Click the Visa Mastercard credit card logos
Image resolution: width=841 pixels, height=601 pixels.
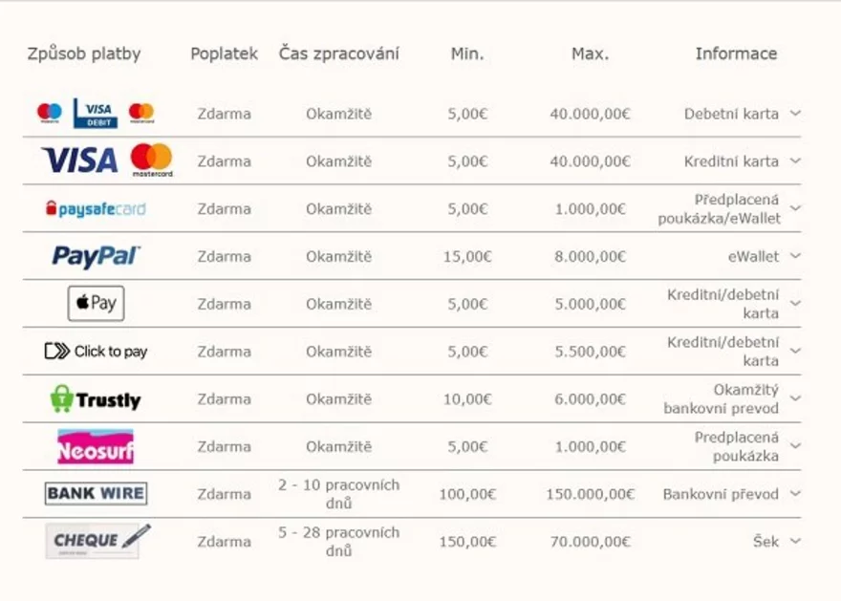point(106,161)
